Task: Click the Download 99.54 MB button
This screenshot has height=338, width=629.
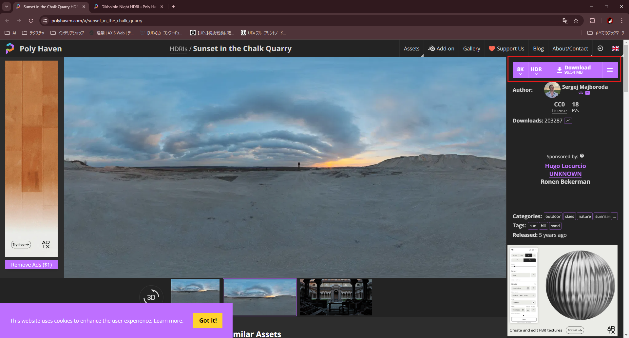Action: click(x=573, y=70)
